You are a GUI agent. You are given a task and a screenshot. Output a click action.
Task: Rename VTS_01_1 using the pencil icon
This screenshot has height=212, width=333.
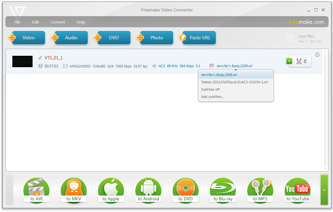tap(40, 58)
